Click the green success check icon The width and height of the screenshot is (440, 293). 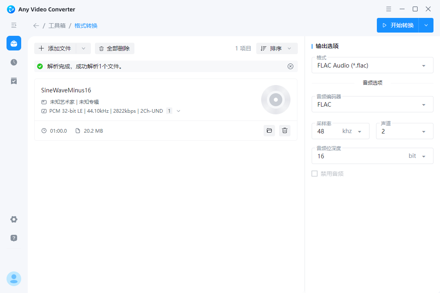click(40, 66)
